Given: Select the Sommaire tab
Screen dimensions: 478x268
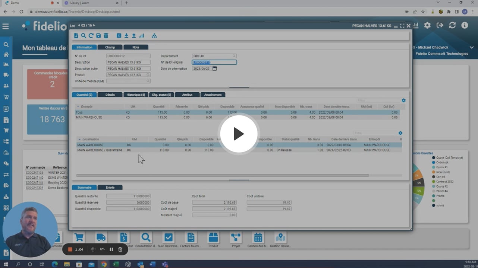Looking at the screenshot, I should click(x=84, y=188).
